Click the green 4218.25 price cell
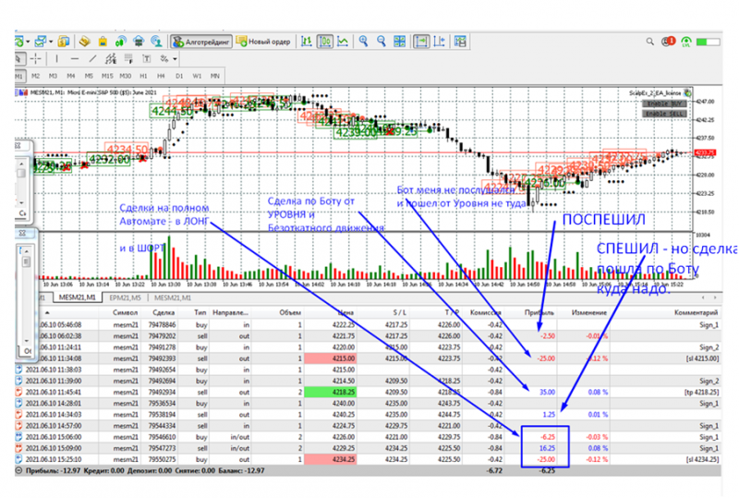The width and height of the screenshot is (739, 498). click(x=331, y=392)
